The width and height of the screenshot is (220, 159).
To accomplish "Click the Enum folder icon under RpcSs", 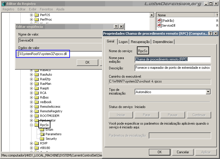I will pyautogui.click(x=42, y=129).
